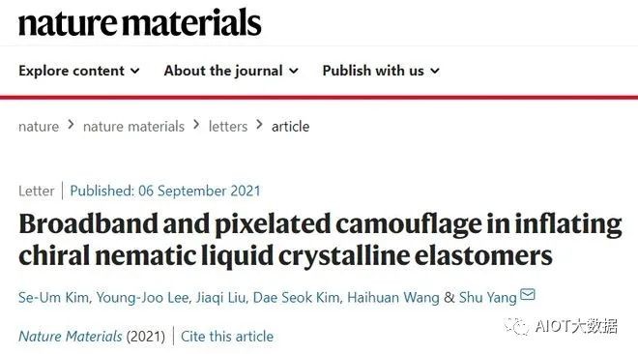This screenshot has width=638, height=354.
Task: Click the envelope icon after Shu Yang
Action: point(528,294)
